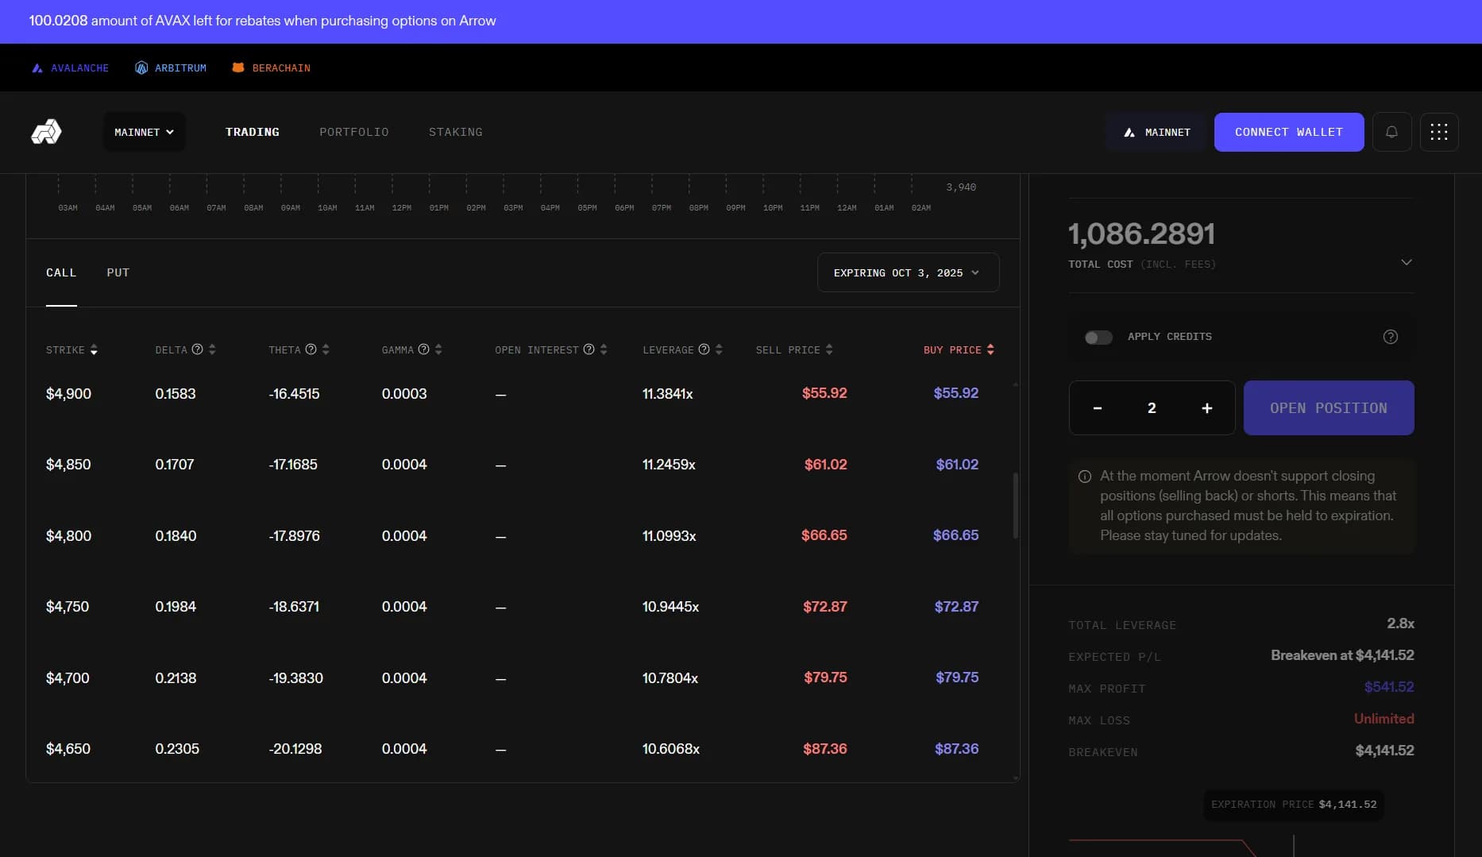Toggle the Apply Credits switch

click(1098, 338)
